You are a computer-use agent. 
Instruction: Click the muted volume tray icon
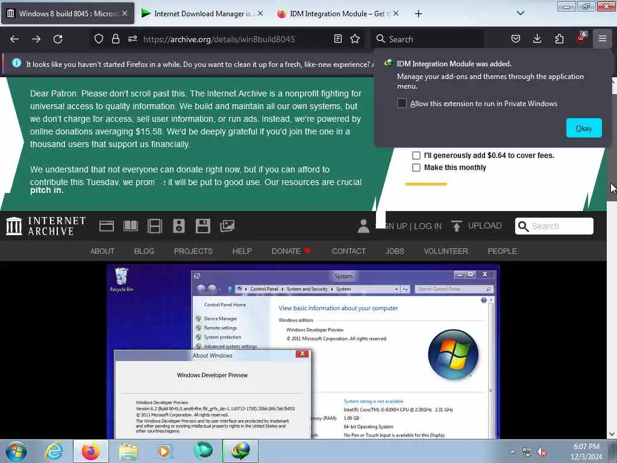[542, 452]
